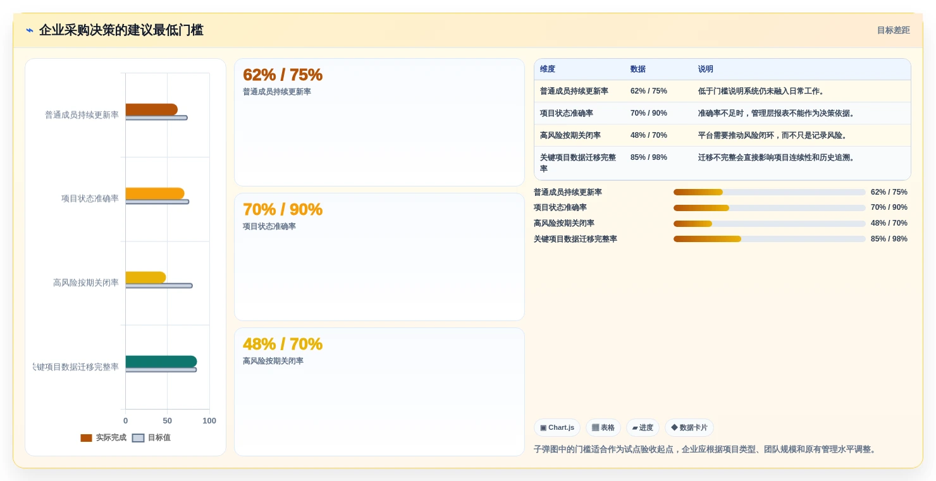The height and width of the screenshot is (481, 936).
Task: Select the 数据卡片 tag chip
Action: (689, 428)
